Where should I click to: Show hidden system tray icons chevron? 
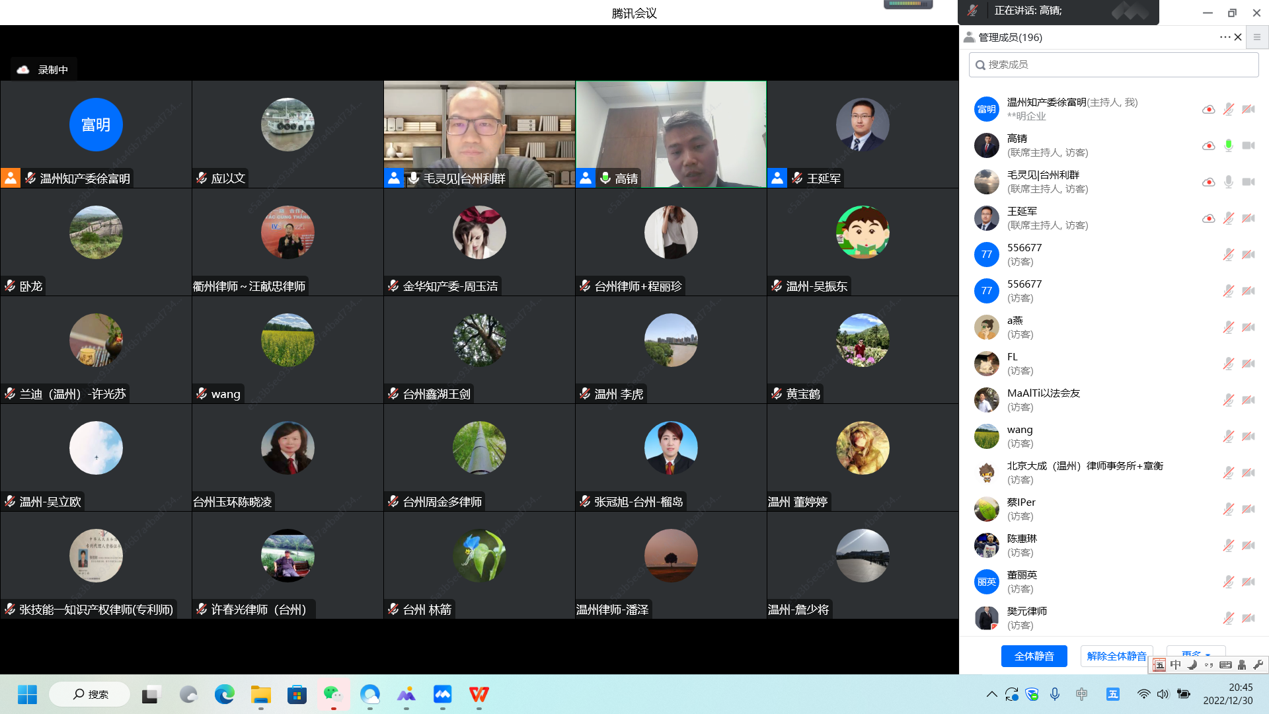[x=991, y=694]
